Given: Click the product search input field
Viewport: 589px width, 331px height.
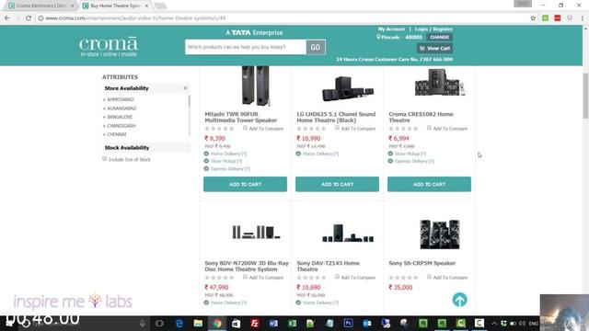Looking at the screenshot, I should click(x=246, y=47).
